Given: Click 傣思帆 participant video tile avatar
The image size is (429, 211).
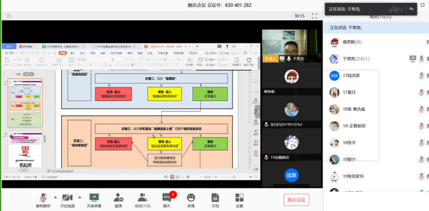Looking at the screenshot, I should click(x=292, y=77).
